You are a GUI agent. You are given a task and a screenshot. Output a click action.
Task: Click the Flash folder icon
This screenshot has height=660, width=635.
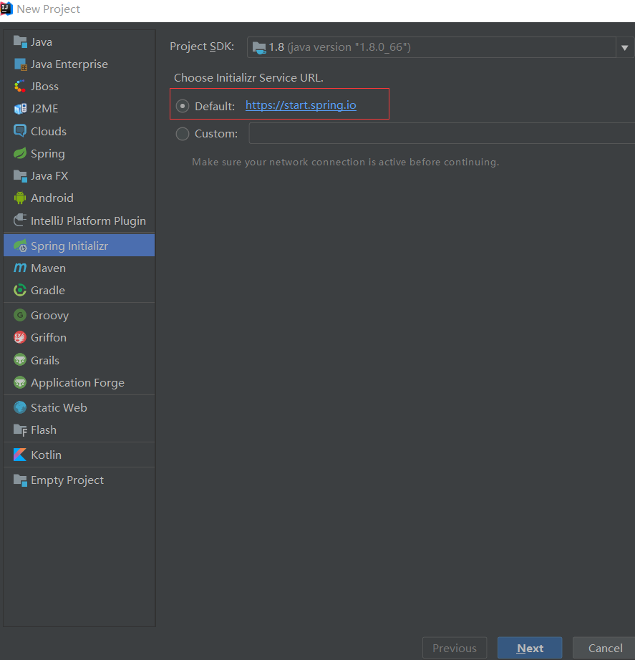coord(20,430)
